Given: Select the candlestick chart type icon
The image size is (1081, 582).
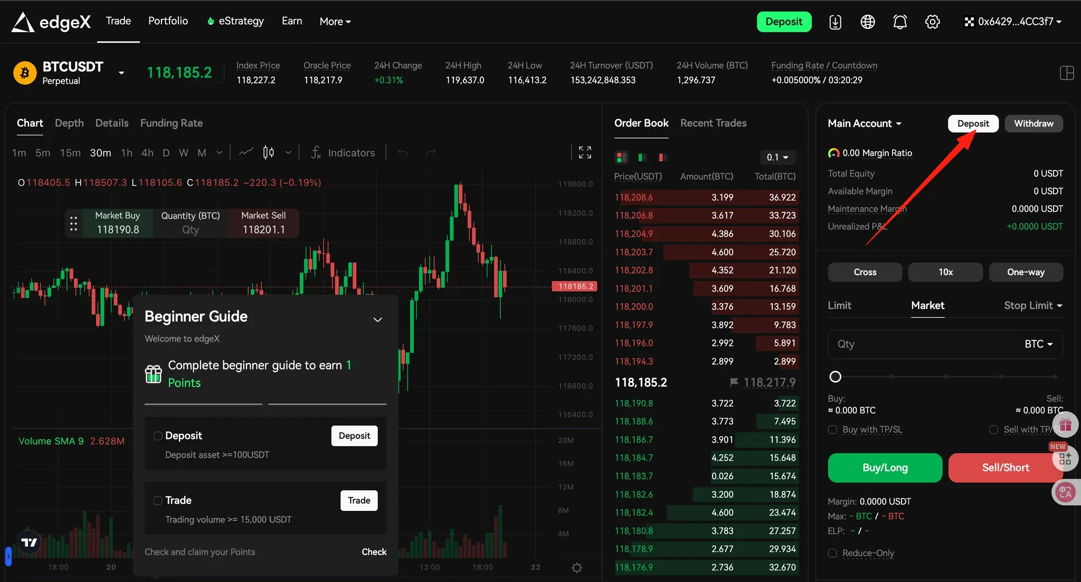Looking at the screenshot, I should [x=268, y=152].
